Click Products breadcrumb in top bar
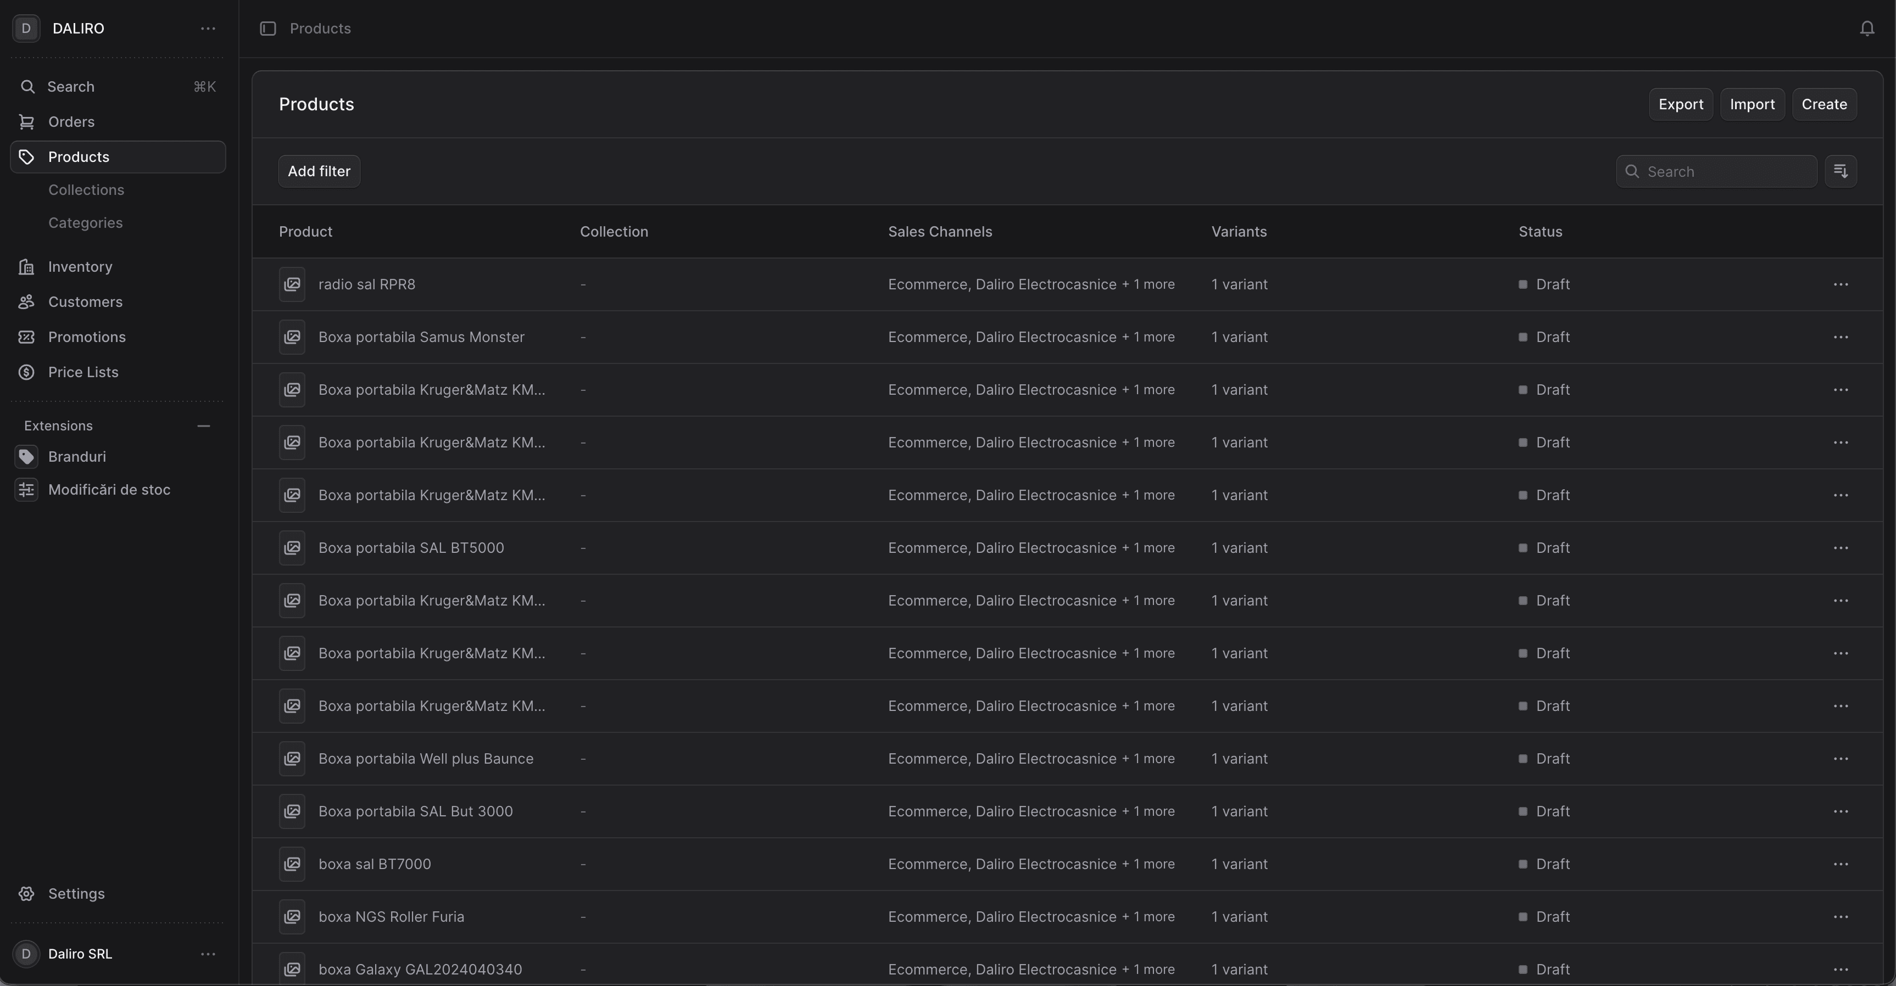The image size is (1896, 986). click(320, 29)
